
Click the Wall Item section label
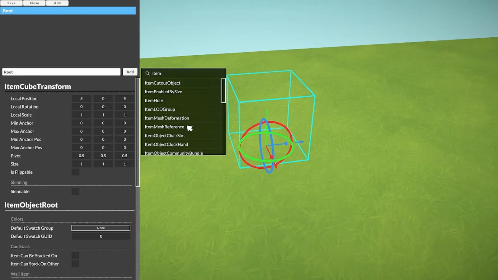point(20,274)
